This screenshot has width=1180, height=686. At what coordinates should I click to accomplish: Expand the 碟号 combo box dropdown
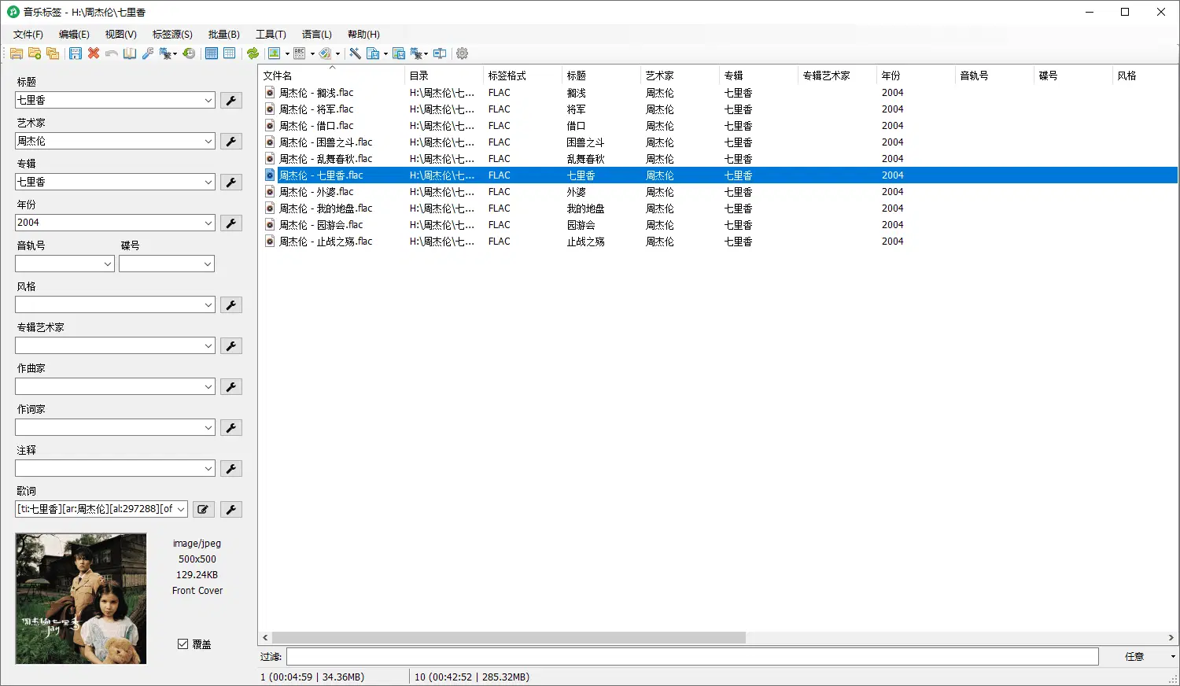point(208,264)
